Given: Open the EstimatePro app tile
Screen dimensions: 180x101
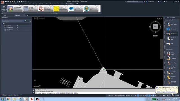Looking at the screenshot, I should tap(46, 9).
